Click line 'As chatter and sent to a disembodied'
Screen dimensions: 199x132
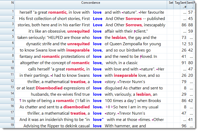click(x=55, y=107)
